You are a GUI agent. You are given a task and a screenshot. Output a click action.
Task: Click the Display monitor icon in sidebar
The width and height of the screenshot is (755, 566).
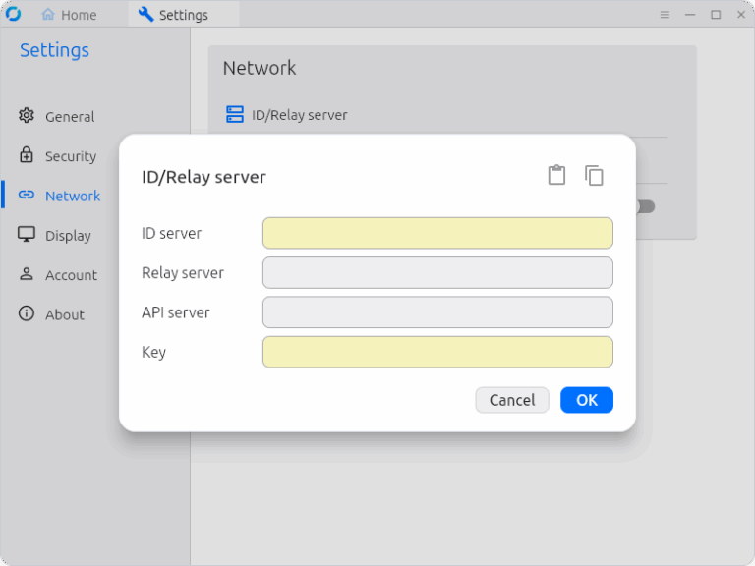click(x=27, y=235)
